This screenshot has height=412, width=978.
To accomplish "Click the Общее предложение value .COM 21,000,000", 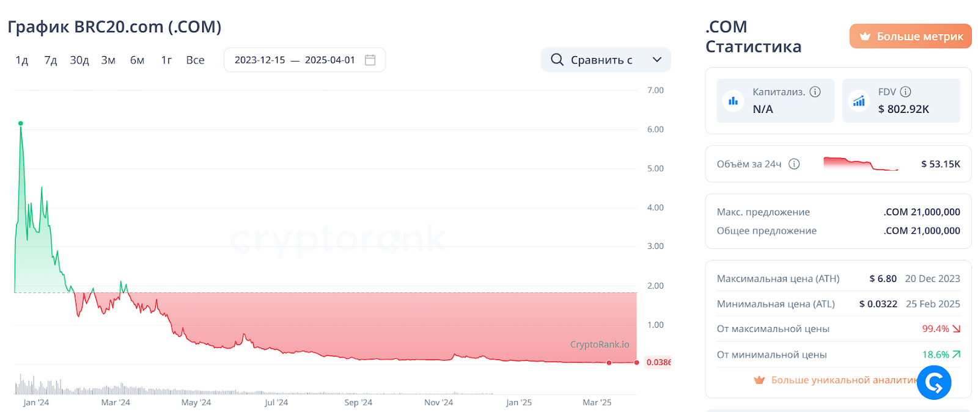I will point(922,231).
